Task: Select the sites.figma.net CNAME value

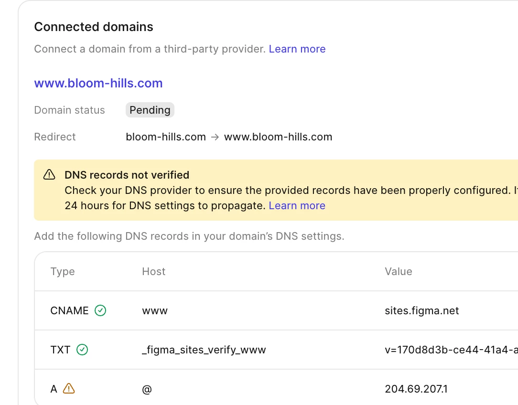Action: (x=421, y=310)
